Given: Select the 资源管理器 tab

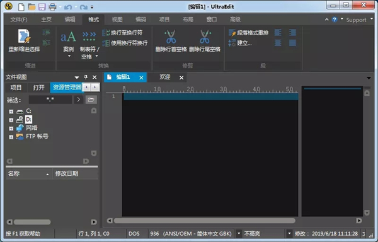Looking at the screenshot, I should pyautogui.click(x=67, y=88).
